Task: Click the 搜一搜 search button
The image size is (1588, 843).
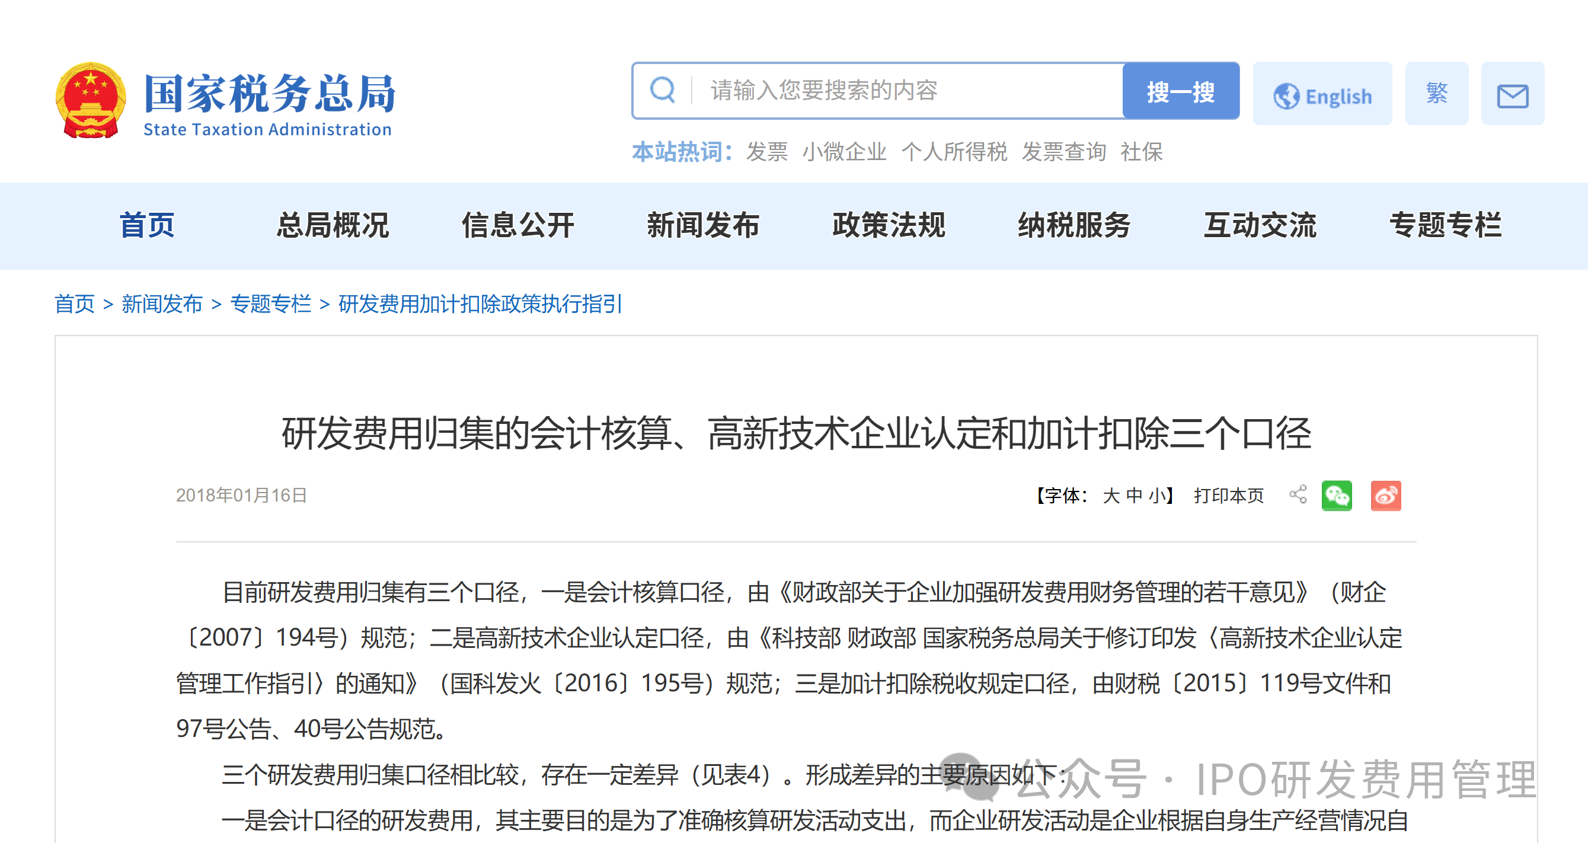Action: [1181, 91]
